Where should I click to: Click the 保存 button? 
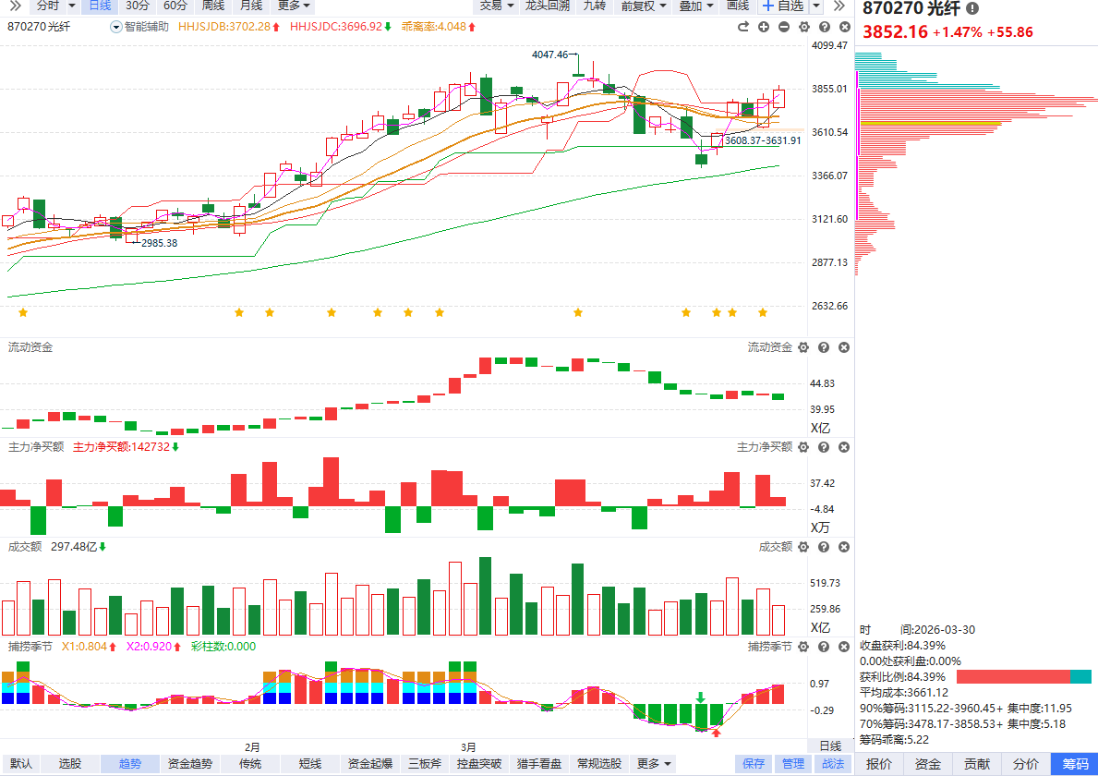click(x=754, y=764)
